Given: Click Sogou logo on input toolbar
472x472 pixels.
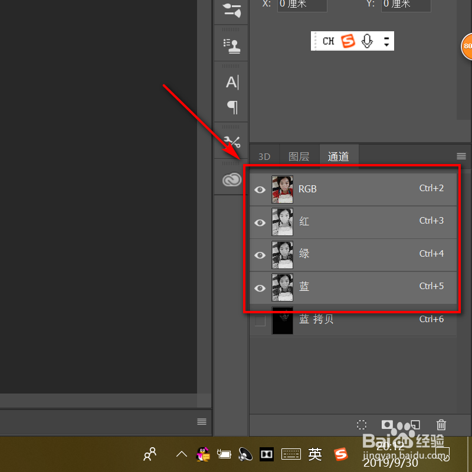Looking at the screenshot, I should 348,41.
